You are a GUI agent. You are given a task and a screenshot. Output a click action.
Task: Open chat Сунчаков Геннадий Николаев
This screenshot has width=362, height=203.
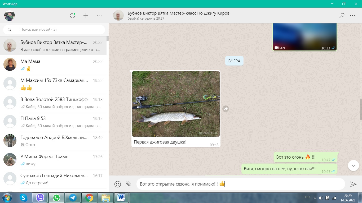click(53, 179)
